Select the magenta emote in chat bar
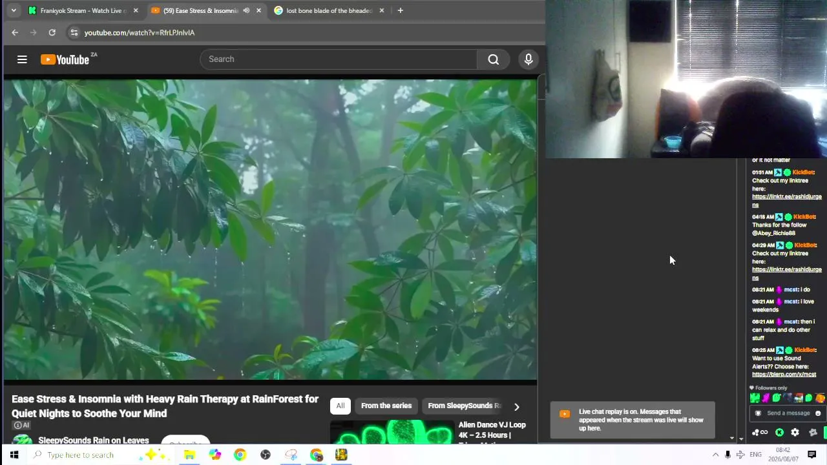 pyautogui.click(x=766, y=398)
